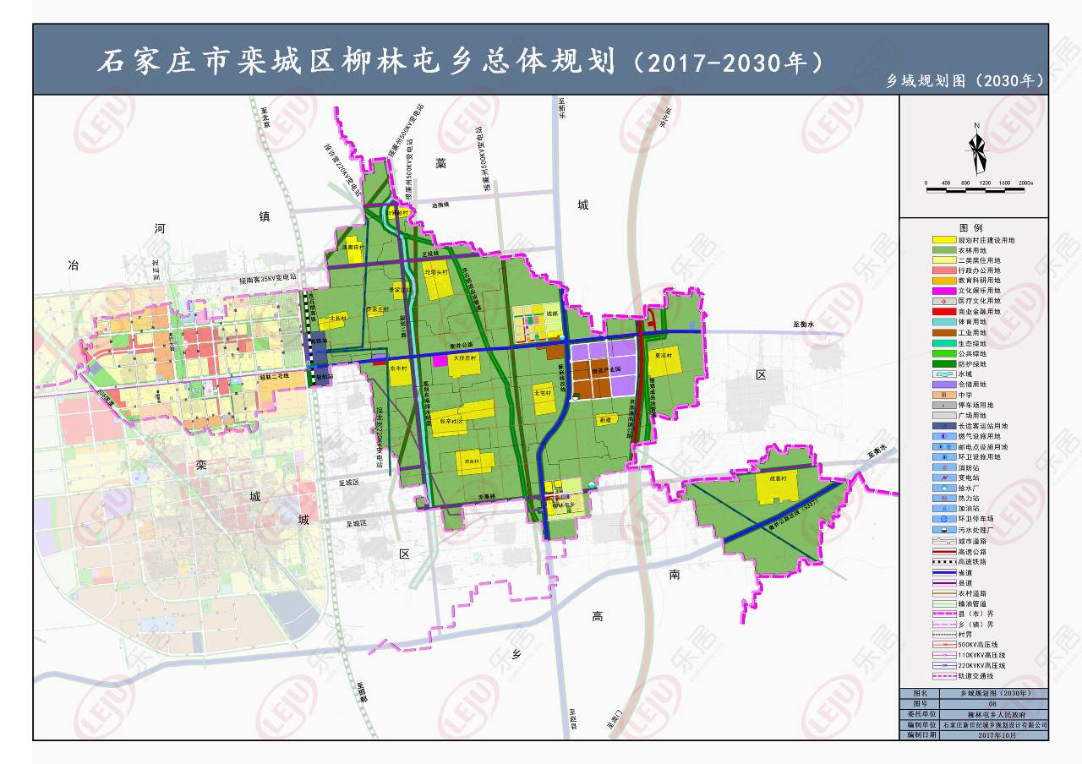Viewport: 1082px width, 764px height.
Task: Click the subtitle 乡域规划图（2030年） in header
Action: pyautogui.click(x=965, y=81)
